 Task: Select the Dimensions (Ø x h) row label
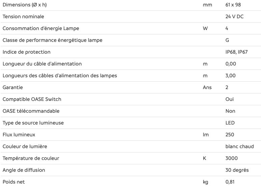pyautogui.click(x=25, y=5)
